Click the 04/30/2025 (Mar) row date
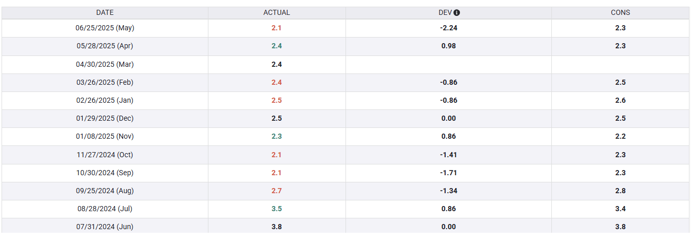The image size is (691, 242). pyautogui.click(x=105, y=64)
